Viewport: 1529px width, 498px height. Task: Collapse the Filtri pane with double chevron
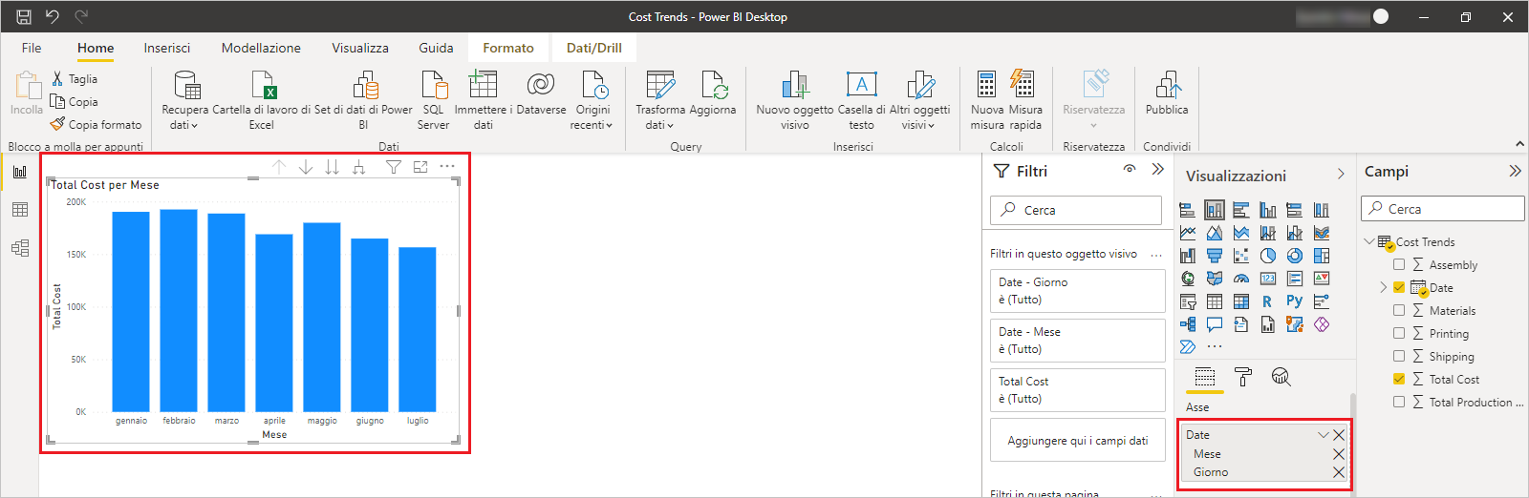coord(1157,169)
